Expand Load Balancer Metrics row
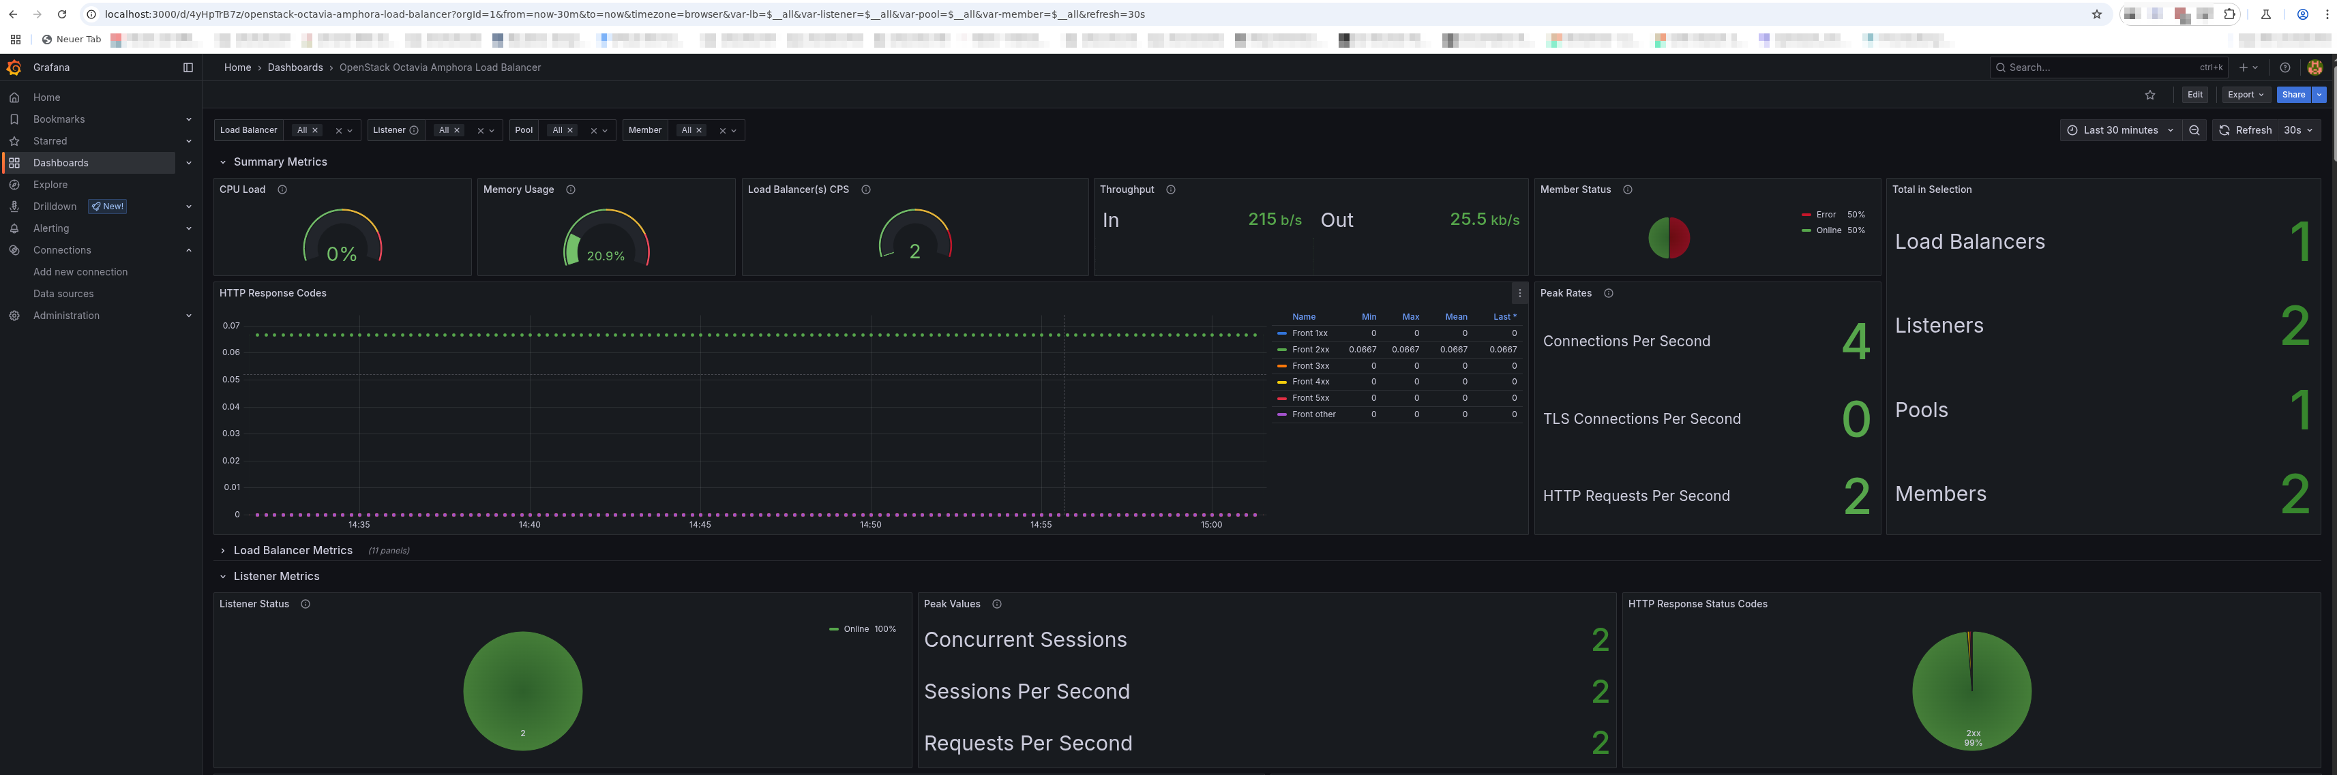 (292, 551)
